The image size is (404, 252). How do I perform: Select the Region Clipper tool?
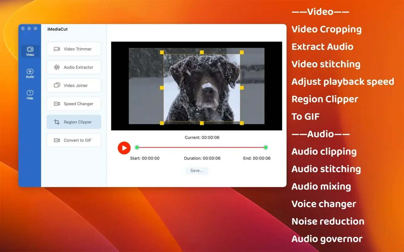(74, 122)
